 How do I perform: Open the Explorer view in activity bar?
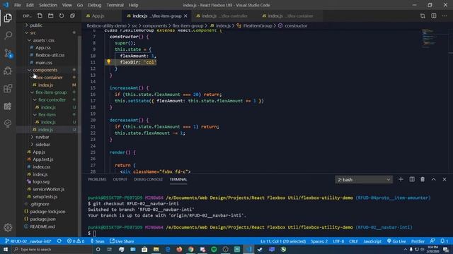pos(8,18)
